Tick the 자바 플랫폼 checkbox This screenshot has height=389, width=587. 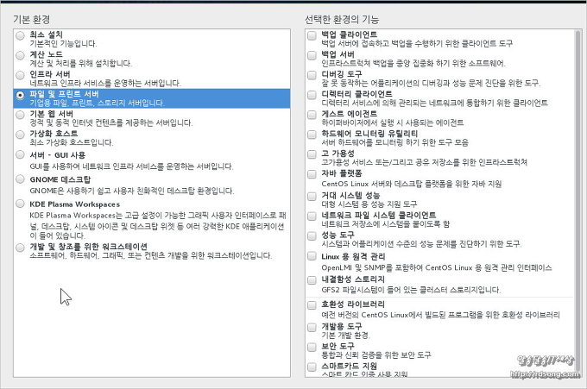click(x=312, y=174)
